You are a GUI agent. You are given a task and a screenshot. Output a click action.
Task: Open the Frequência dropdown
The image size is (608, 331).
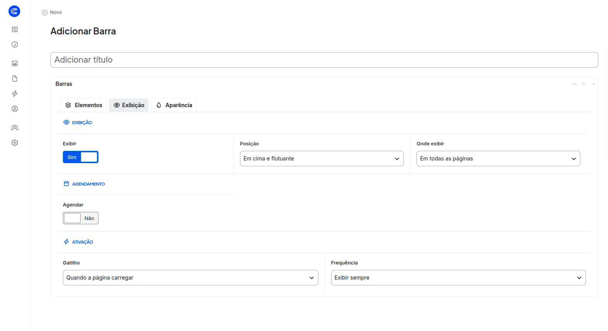(x=458, y=278)
